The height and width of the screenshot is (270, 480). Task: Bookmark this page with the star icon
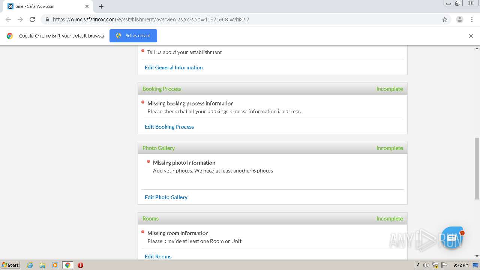click(x=445, y=19)
